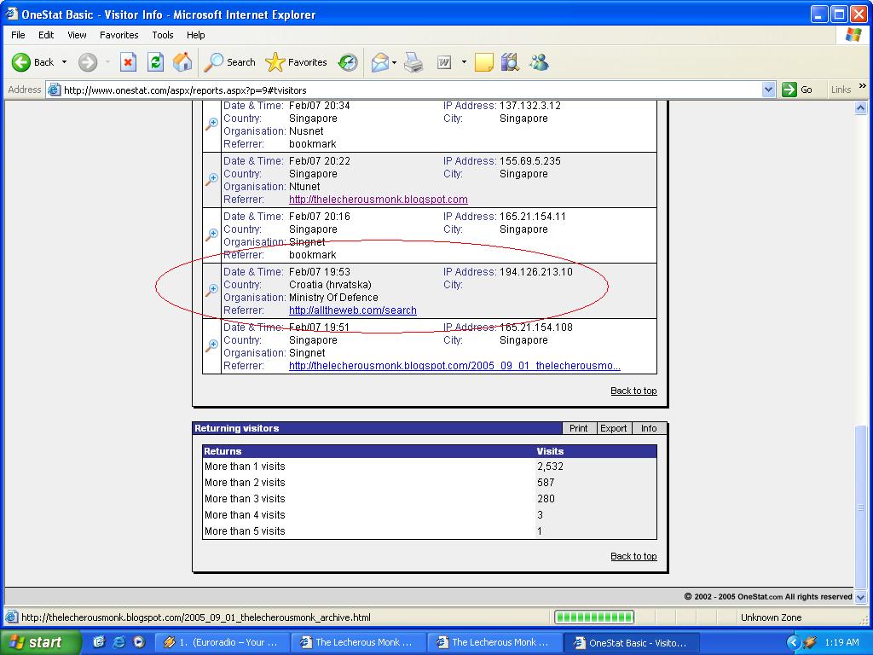Open the Back button history dropdown arrow
The image size is (873, 655).
click(x=64, y=61)
